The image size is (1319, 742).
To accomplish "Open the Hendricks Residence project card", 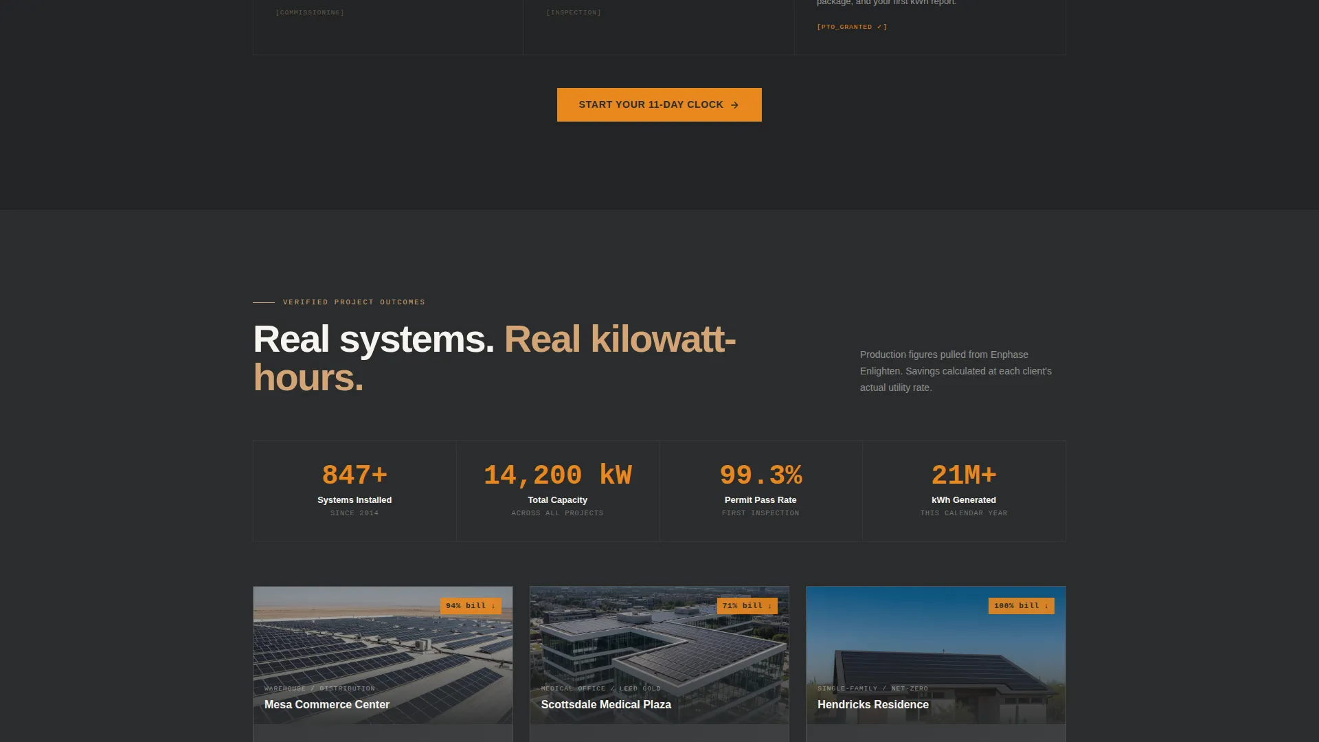I will point(936,664).
